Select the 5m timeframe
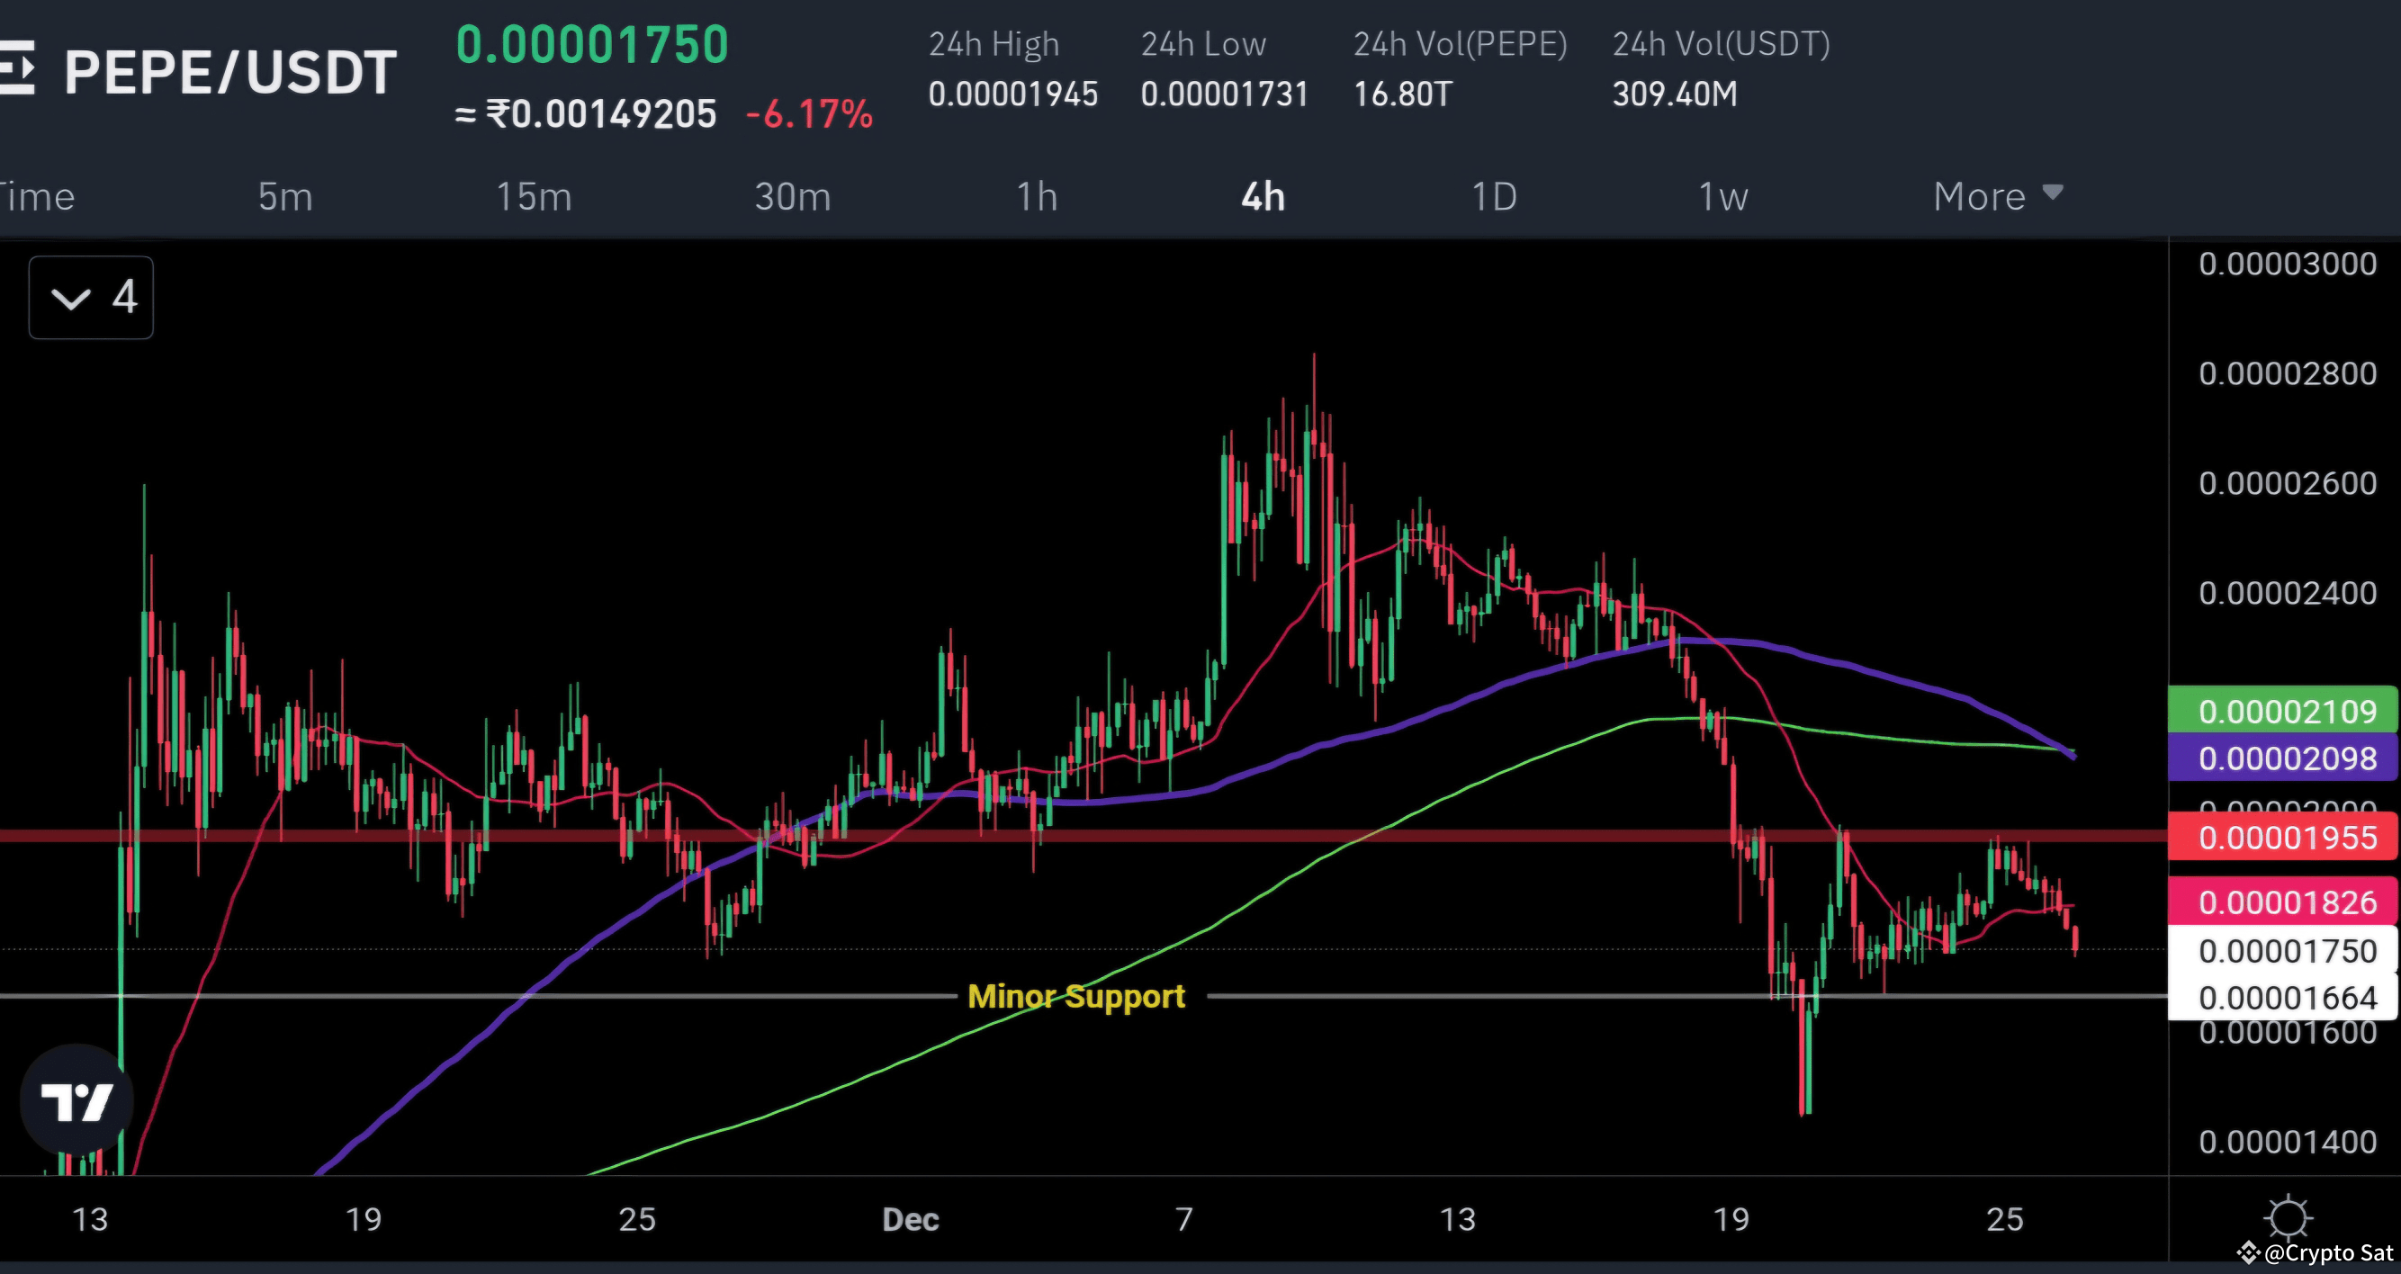The width and height of the screenshot is (2401, 1274). pos(283,197)
